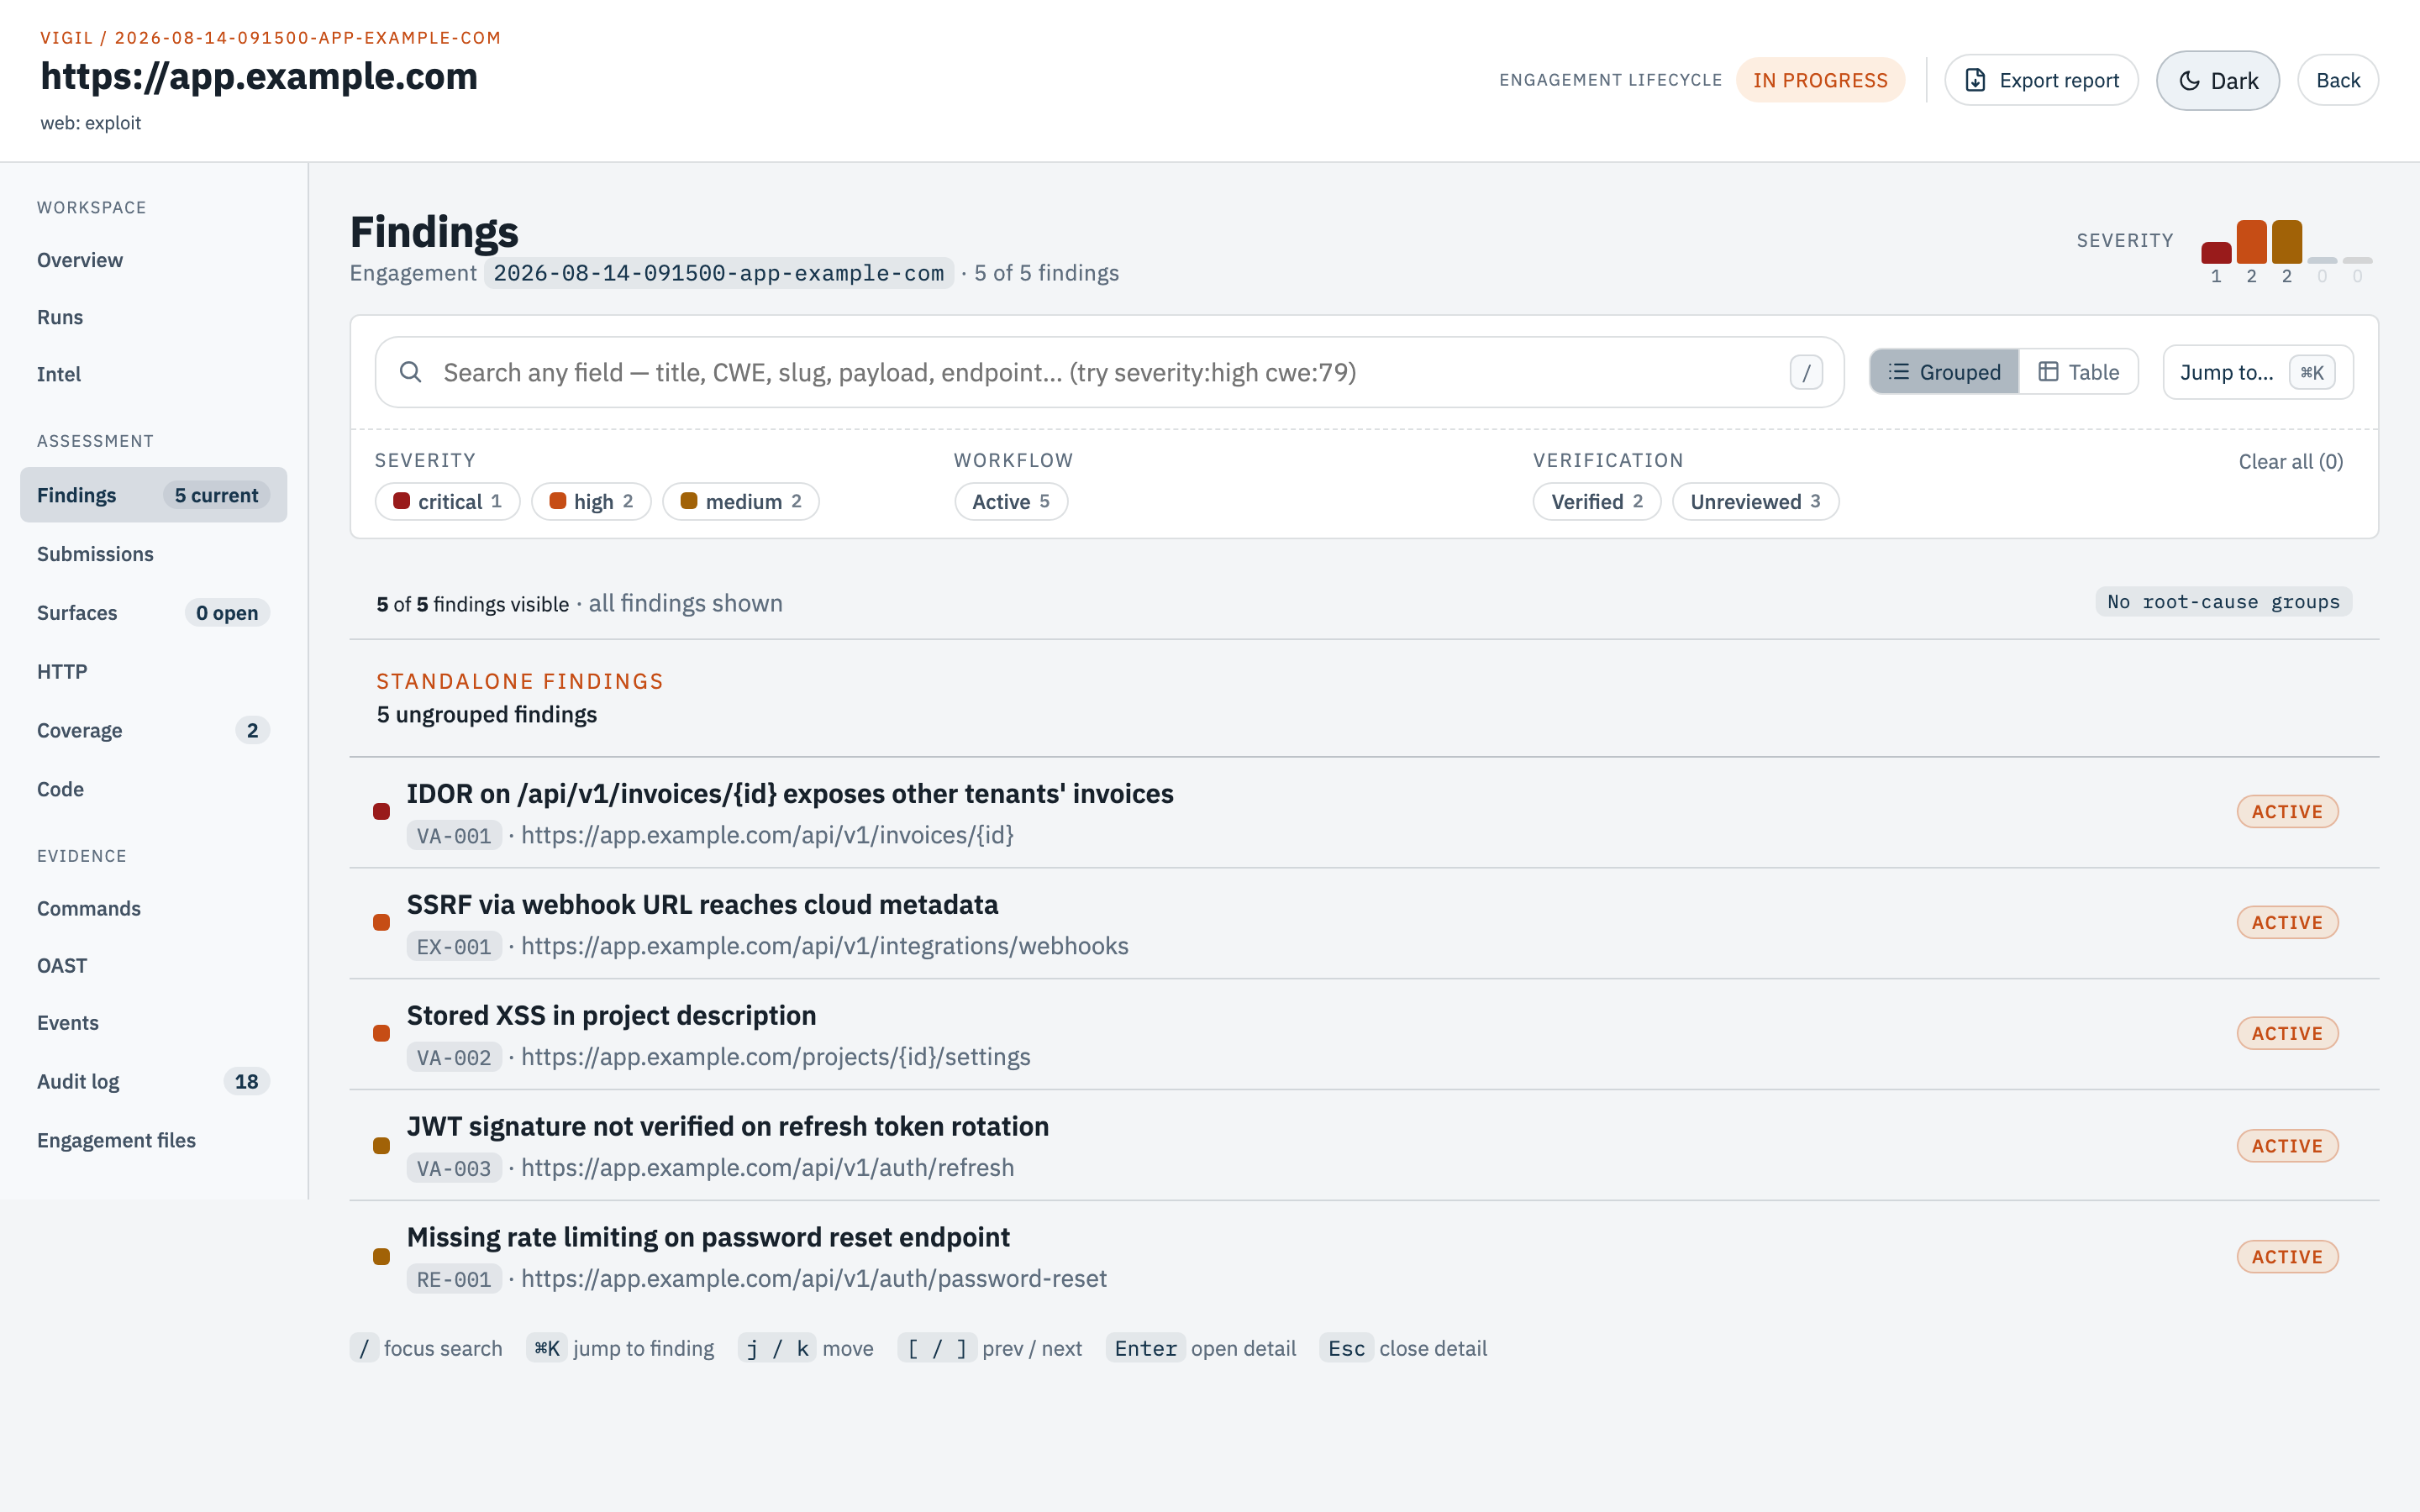Open Coverage in the sidebar
2420x1512 pixels.
[x=153, y=730]
